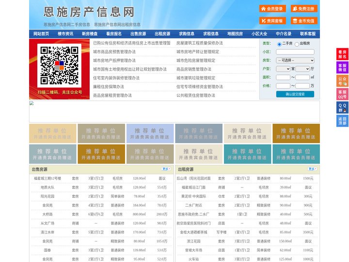
Task: Open 航空路爱民医院斜对门 rental listing
Action: 193,223
